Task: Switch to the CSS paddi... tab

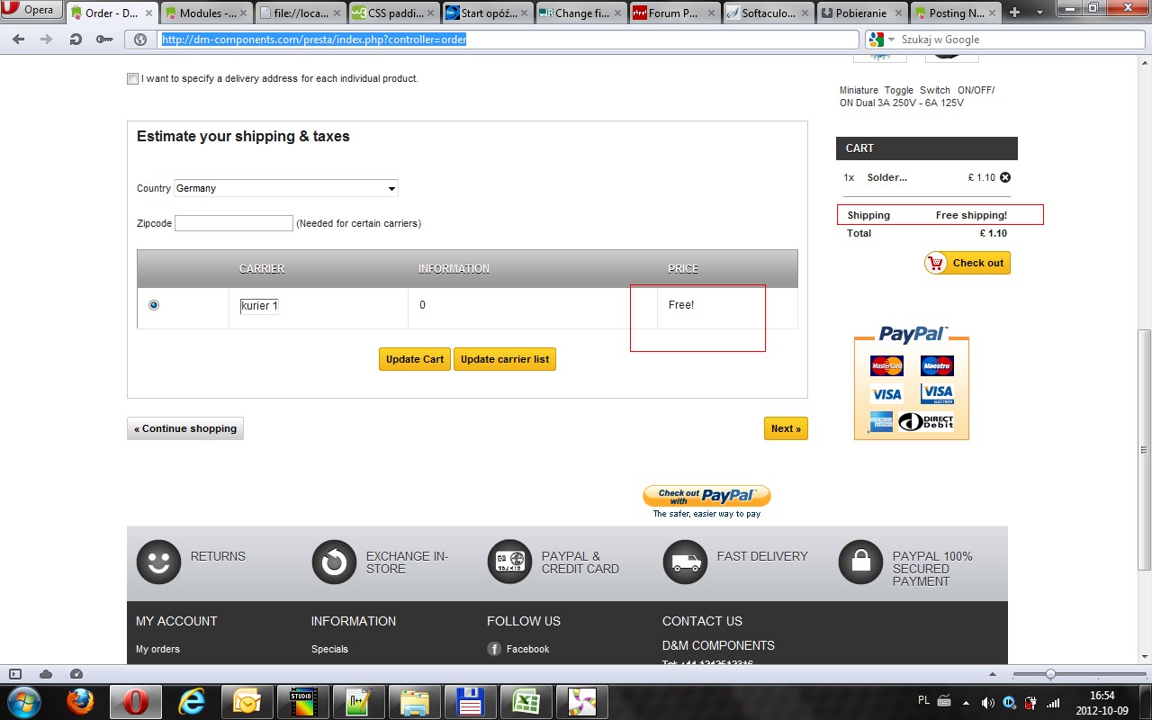Action: click(395, 13)
